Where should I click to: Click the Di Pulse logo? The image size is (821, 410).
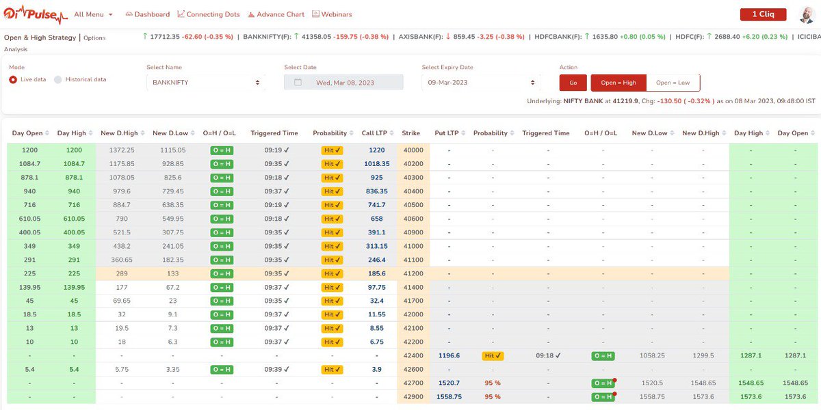click(x=36, y=14)
